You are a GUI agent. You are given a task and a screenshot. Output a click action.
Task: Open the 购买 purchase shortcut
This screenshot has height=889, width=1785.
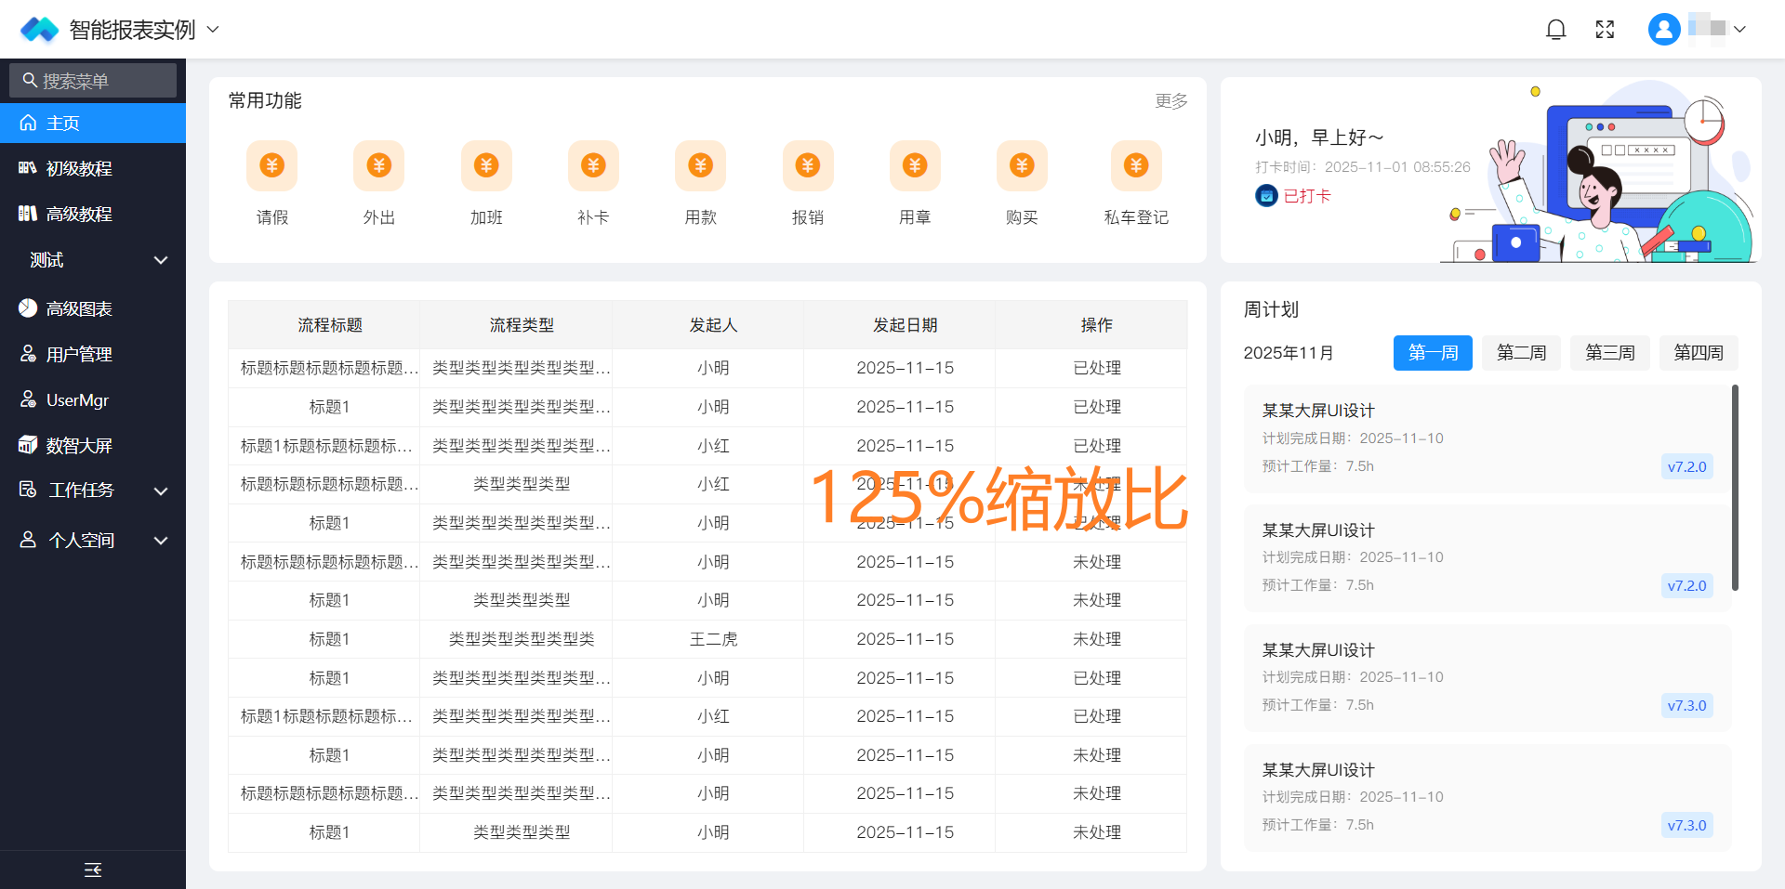[1021, 166]
